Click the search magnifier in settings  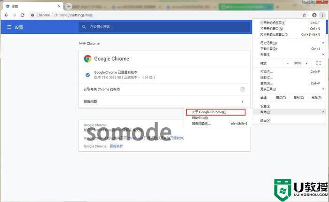point(84,27)
